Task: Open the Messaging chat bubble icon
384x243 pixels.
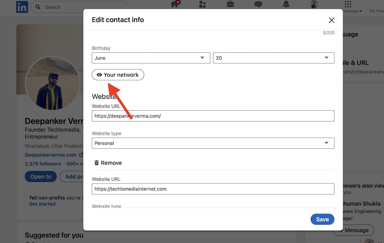Action: point(258,4)
